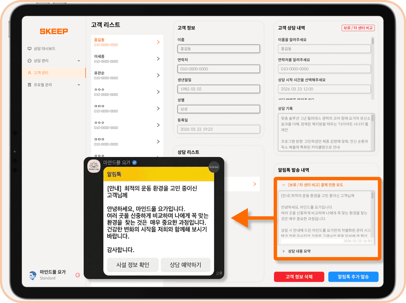The width and height of the screenshot is (406, 303).
Task: Click the 고객 관리 person icon
Action: click(29, 73)
